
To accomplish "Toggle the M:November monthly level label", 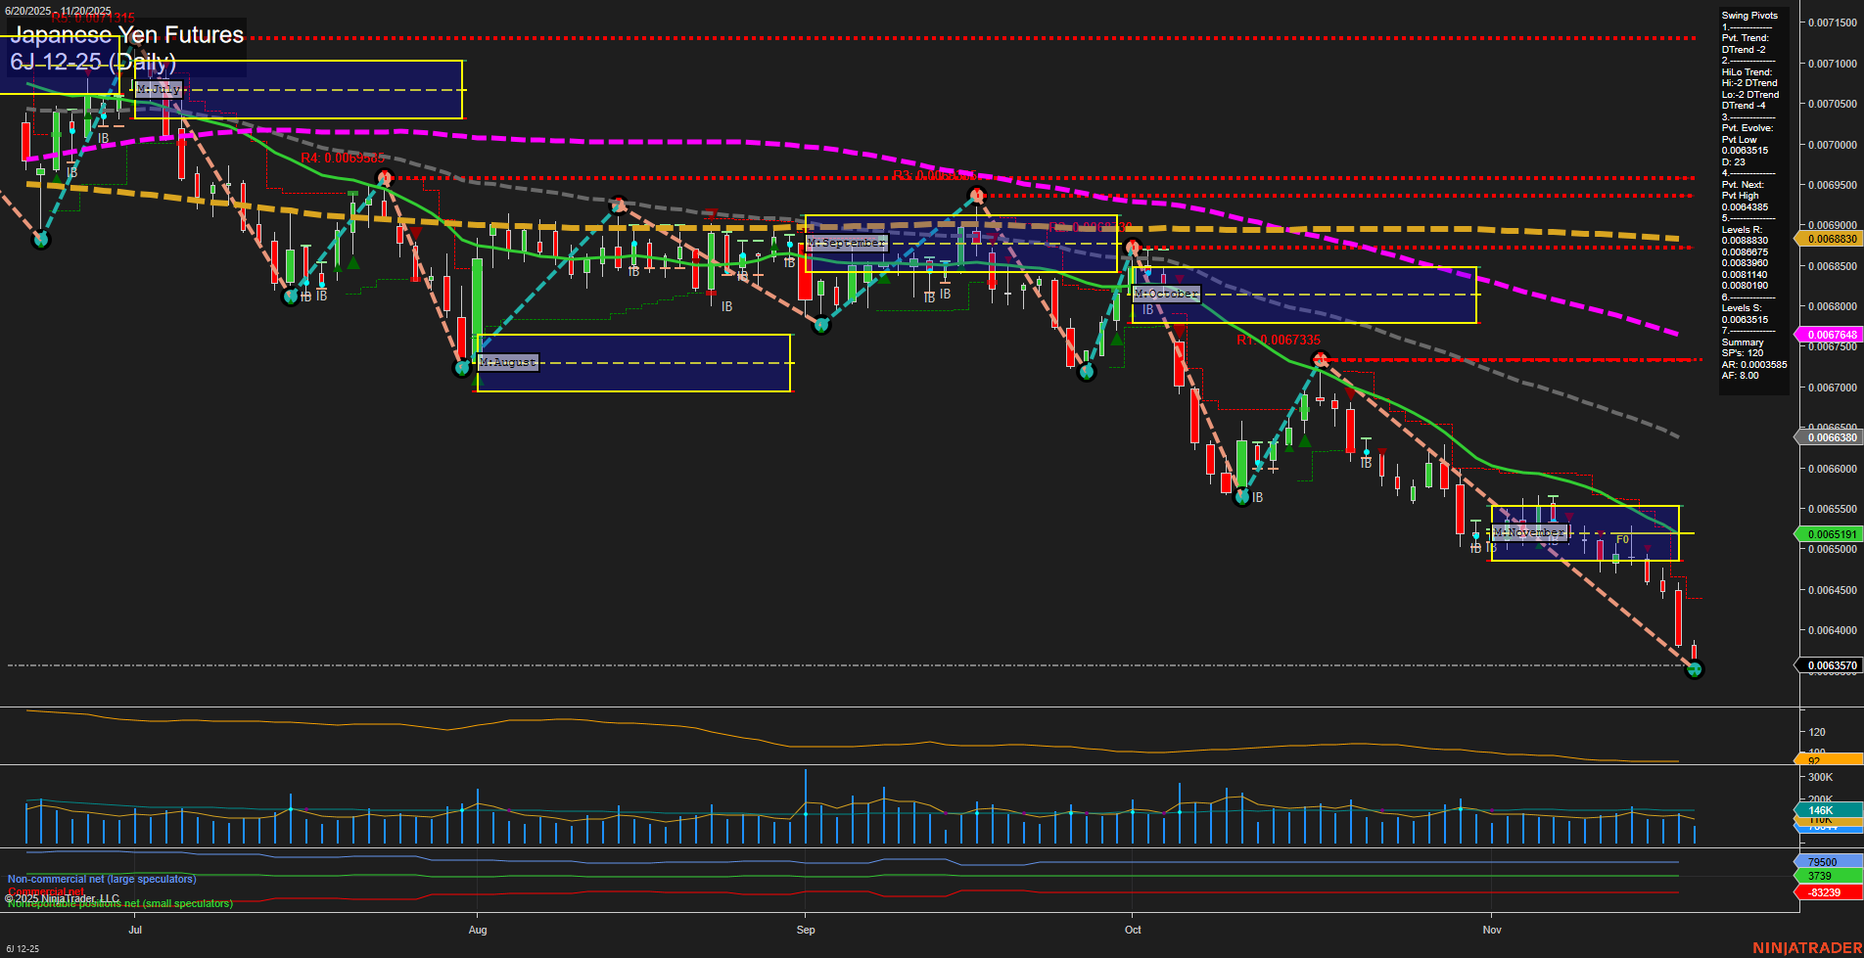I will pos(1528,532).
